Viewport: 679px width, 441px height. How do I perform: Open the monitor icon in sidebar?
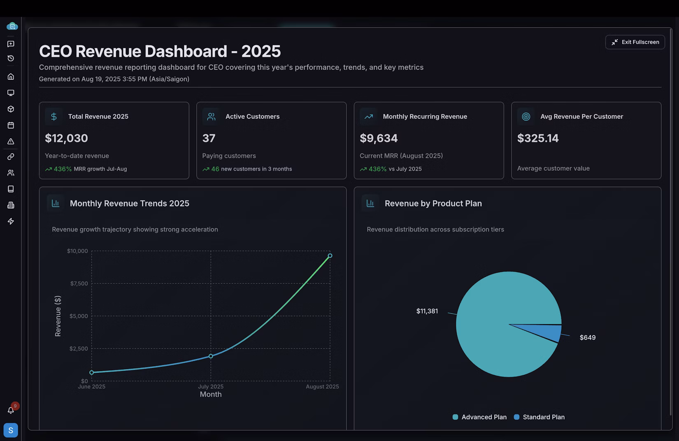pos(11,93)
